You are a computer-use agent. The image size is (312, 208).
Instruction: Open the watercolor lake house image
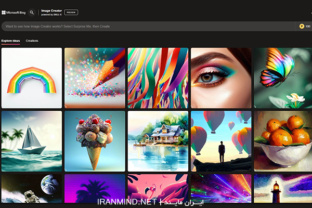tap(158, 141)
